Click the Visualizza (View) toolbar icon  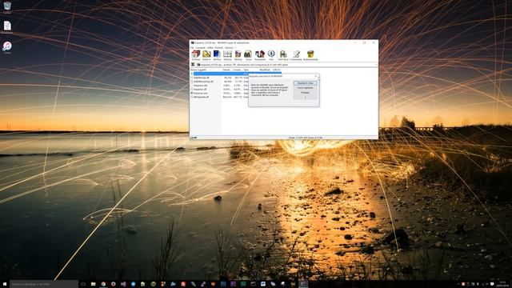tap(227, 55)
